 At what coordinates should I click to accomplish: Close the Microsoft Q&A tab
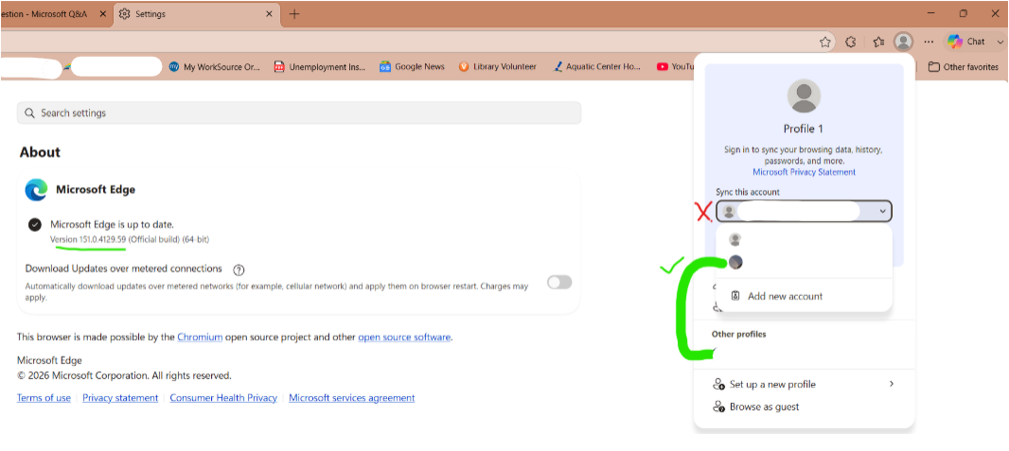coord(103,13)
